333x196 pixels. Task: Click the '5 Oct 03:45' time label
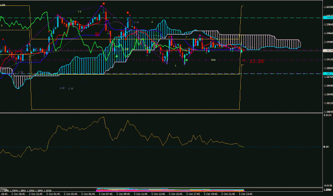click(70, 194)
